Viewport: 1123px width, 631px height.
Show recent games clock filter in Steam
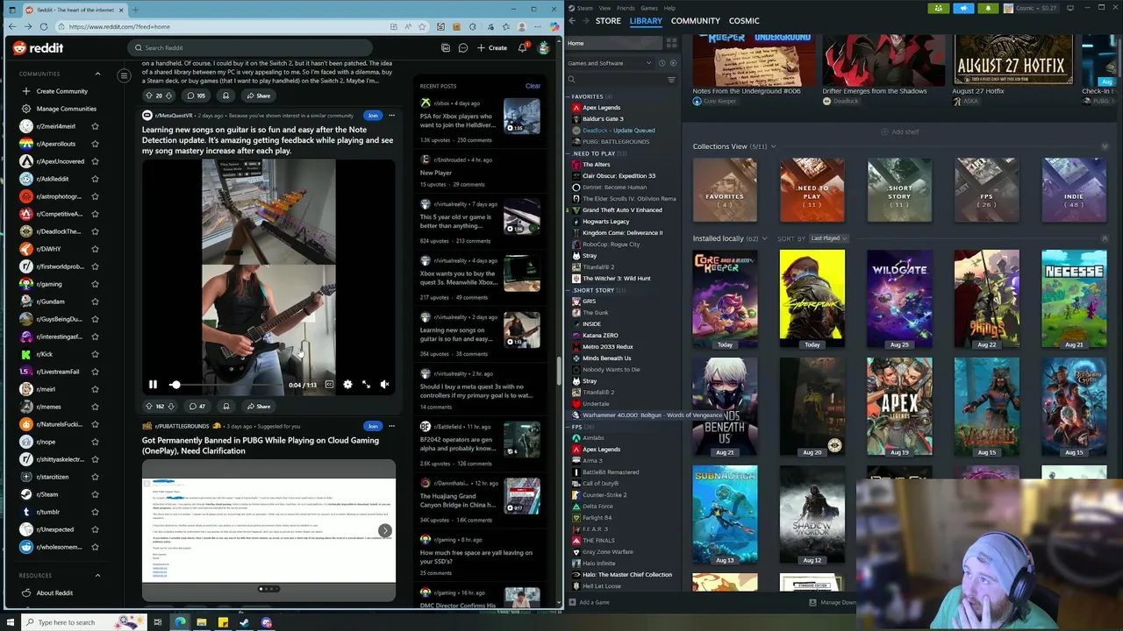(662, 63)
